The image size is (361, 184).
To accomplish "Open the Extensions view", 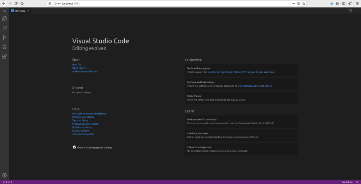I will [x=5, y=56].
